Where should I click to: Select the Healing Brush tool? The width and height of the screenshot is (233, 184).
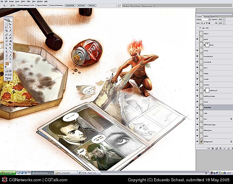[x=7, y=35]
